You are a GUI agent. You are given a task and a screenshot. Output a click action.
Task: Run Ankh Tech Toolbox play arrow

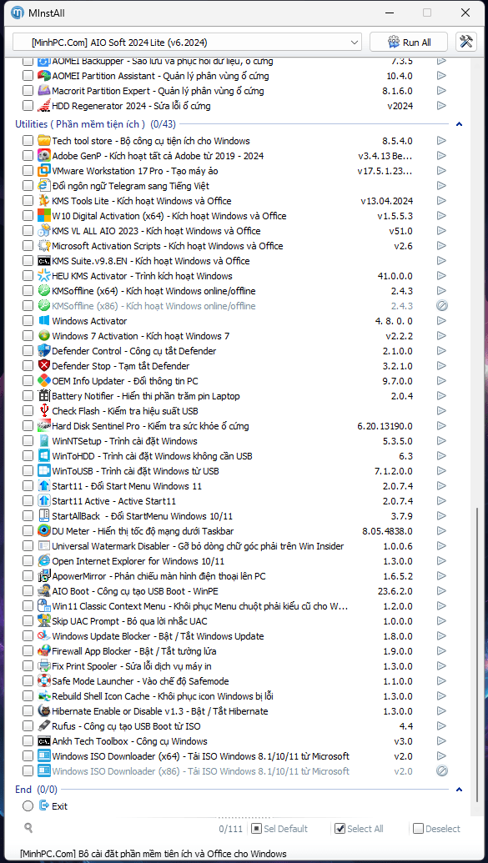[441, 741]
